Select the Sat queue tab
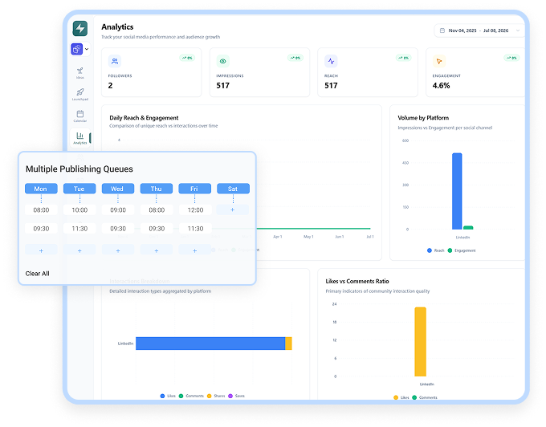 (233, 189)
